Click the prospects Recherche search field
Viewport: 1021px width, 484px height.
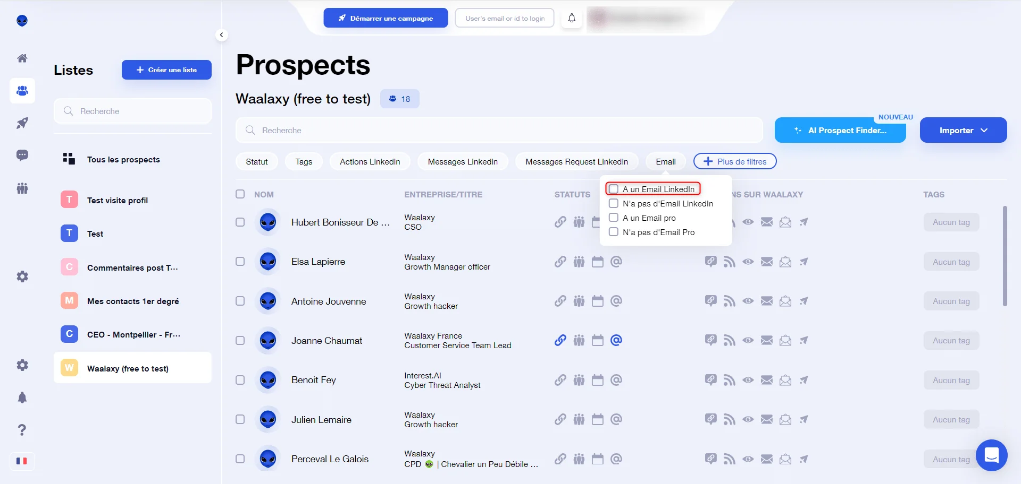(499, 130)
